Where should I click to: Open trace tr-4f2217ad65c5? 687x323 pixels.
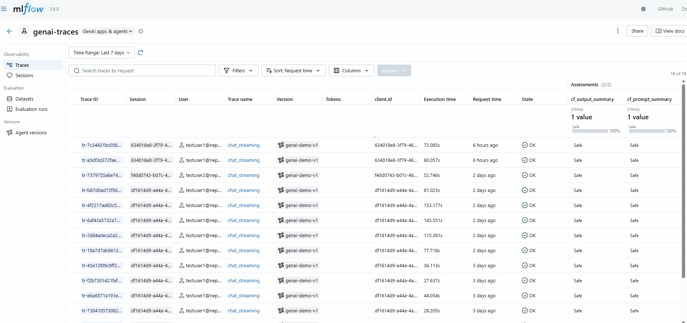101,205
